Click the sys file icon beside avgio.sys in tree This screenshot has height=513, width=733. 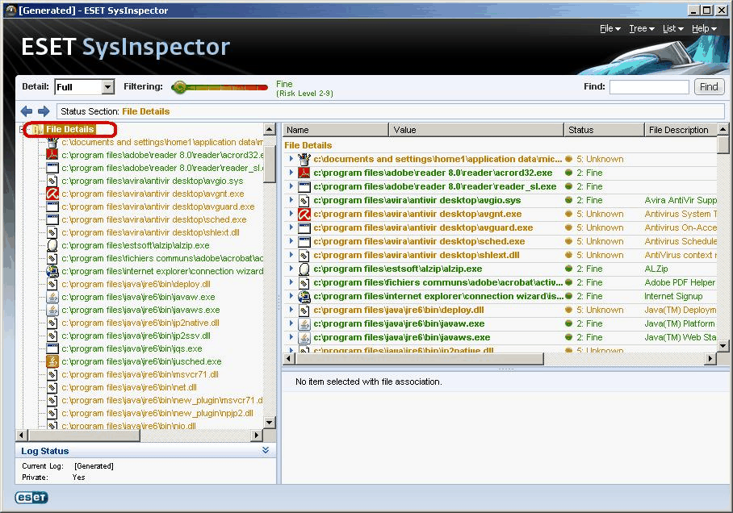click(52, 181)
